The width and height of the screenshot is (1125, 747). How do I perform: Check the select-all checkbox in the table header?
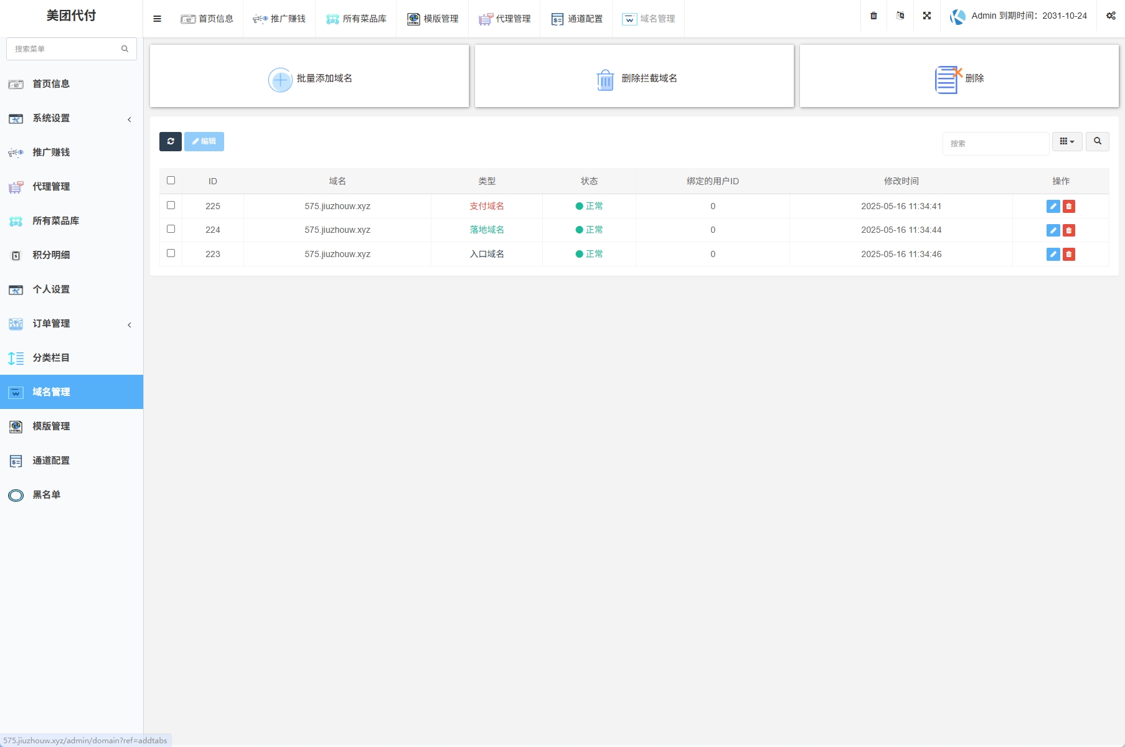(x=171, y=181)
